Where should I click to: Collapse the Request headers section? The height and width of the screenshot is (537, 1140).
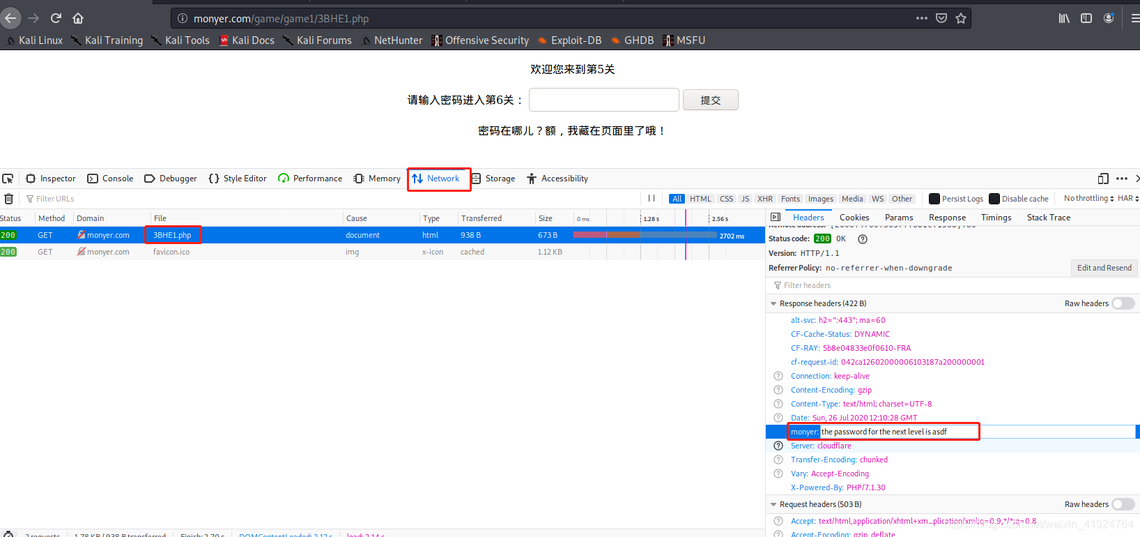(773, 504)
